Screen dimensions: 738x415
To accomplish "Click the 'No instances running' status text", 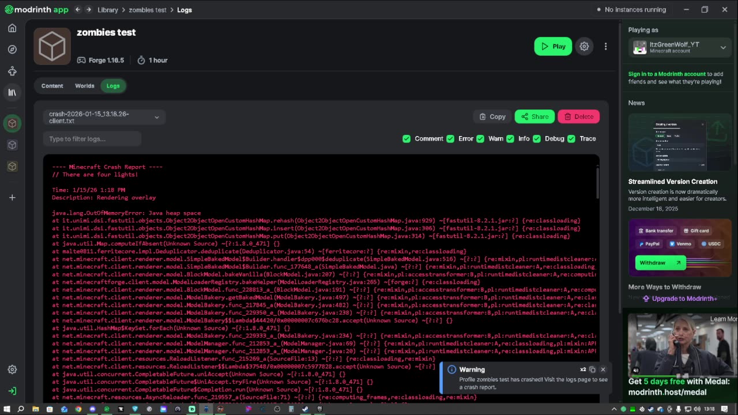I will tap(635, 10).
